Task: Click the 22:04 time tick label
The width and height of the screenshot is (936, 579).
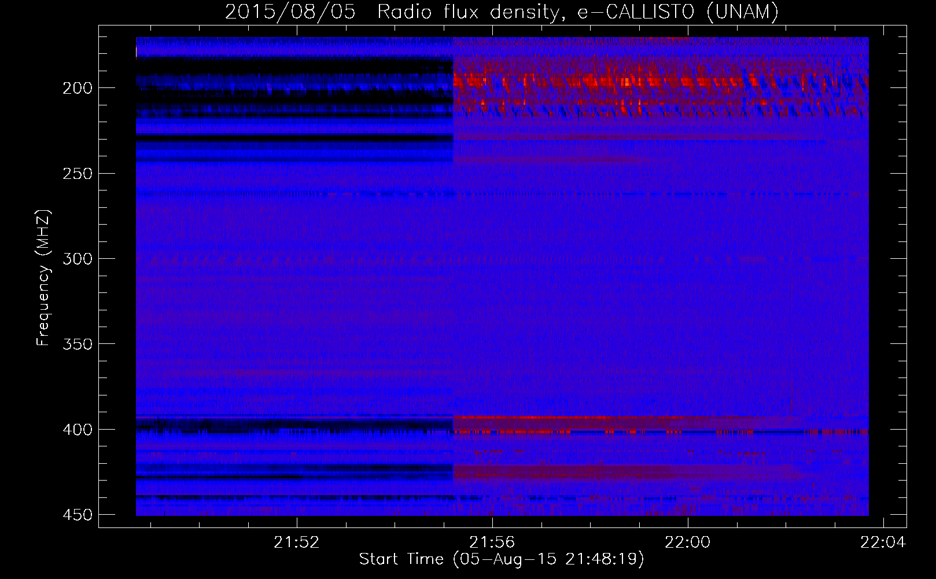Action: click(x=883, y=543)
